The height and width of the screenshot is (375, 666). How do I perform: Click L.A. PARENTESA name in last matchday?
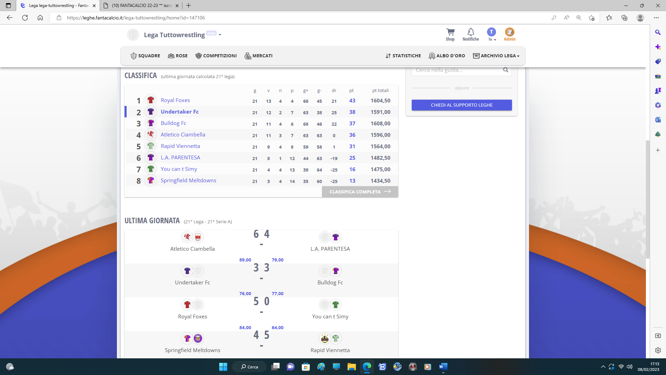pyautogui.click(x=330, y=249)
